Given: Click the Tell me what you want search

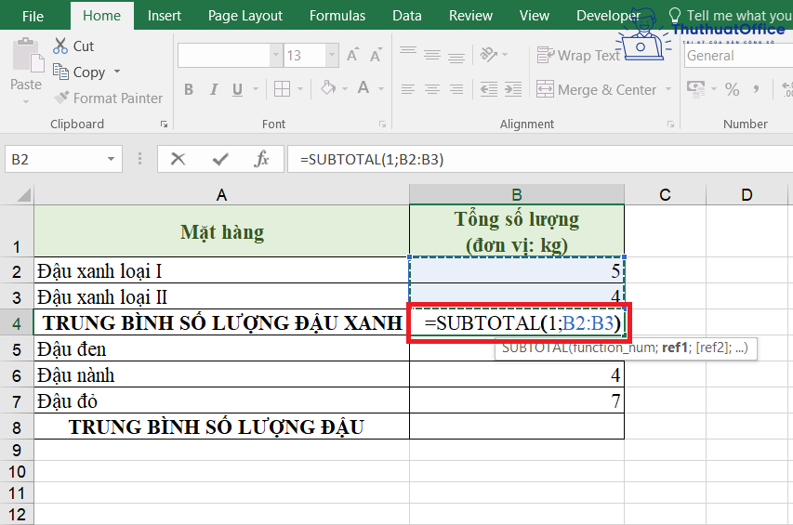Looking at the screenshot, I should tap(731, 16).
